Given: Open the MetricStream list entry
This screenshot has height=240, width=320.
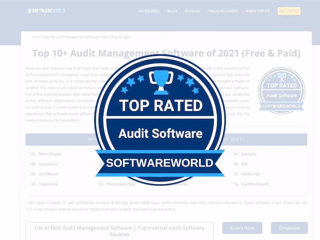Looking at the screenshot, I should 50,154.
